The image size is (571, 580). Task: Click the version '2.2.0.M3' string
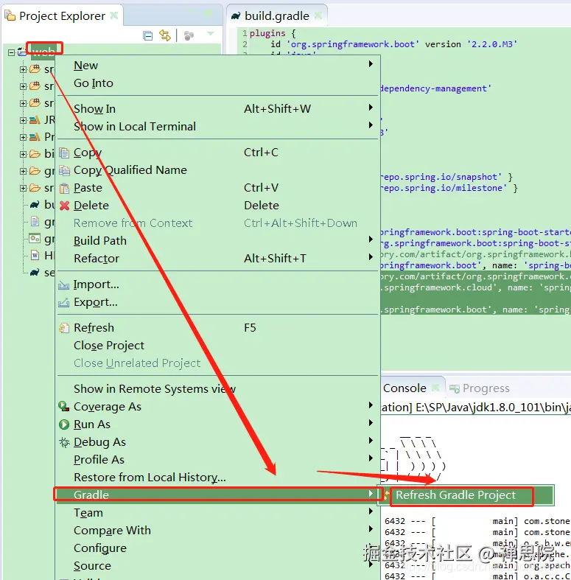(x=492, y=44)
